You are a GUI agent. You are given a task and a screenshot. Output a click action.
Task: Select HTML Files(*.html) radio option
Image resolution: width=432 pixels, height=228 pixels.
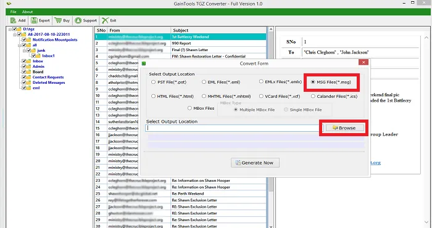154,96
